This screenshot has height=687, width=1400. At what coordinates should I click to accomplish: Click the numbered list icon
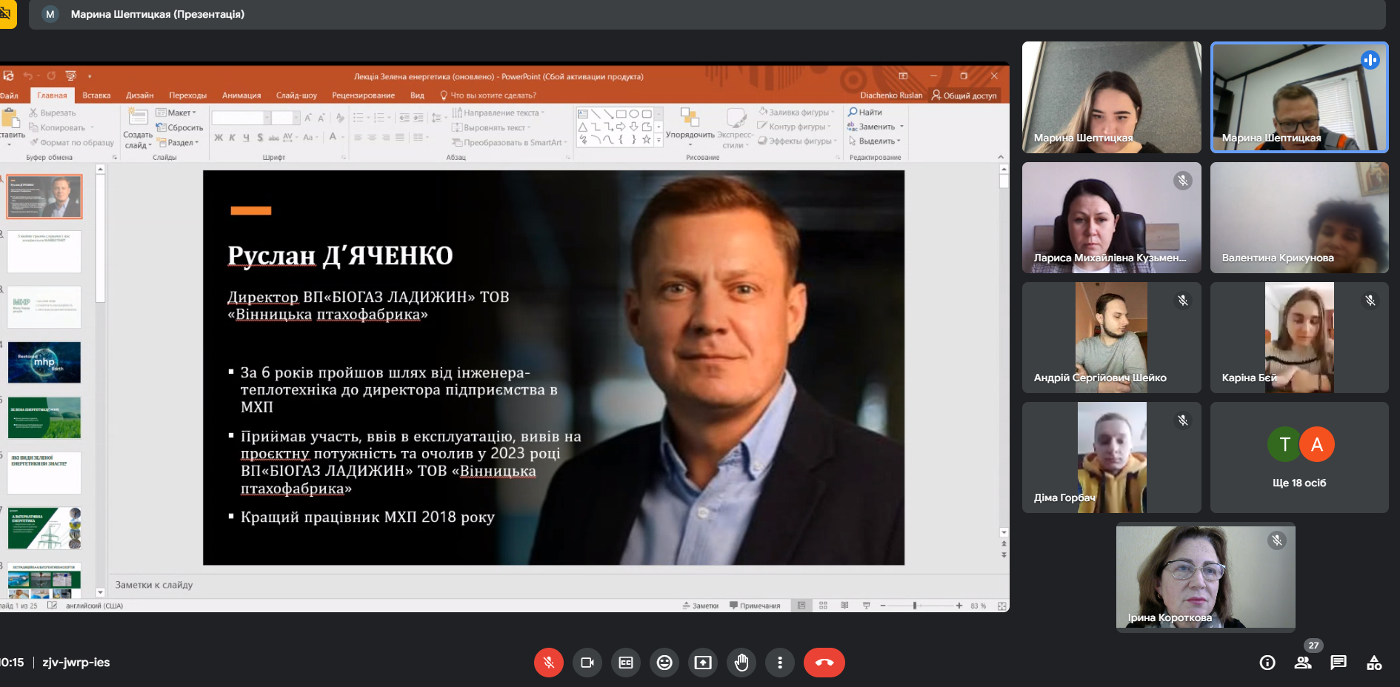pyautogui.click(x=381, y=118)
